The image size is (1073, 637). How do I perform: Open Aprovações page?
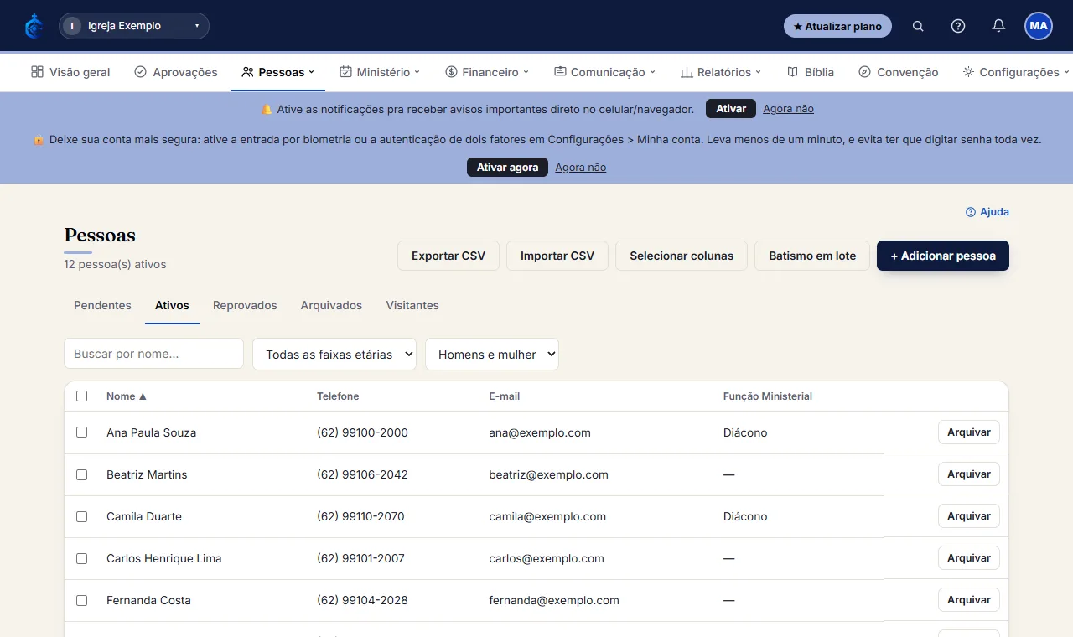pyautogui.click(x=176, y=72)
